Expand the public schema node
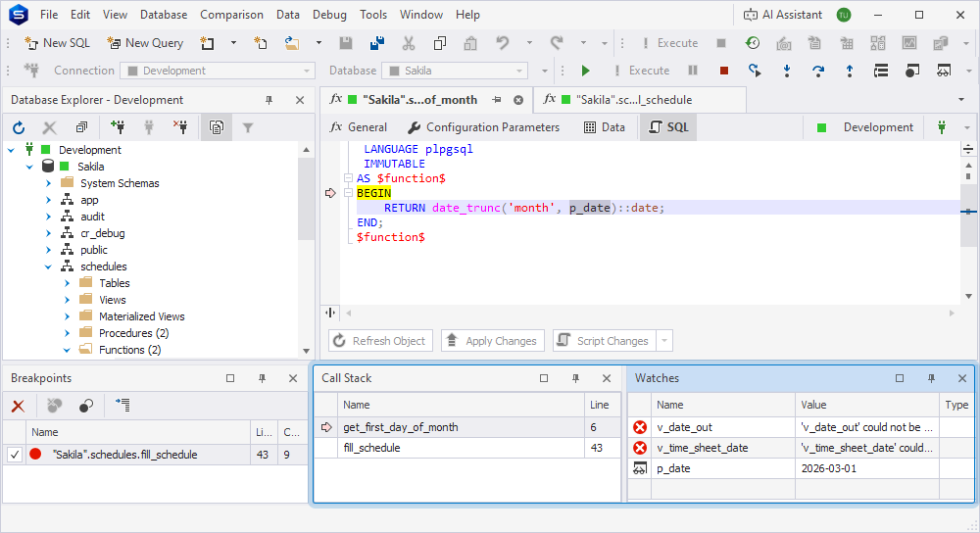This screenshot has height=533, width=980. (48, 250)
